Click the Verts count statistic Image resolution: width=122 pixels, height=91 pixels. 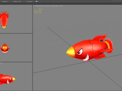pyautogui.click(x=38, y=13)
